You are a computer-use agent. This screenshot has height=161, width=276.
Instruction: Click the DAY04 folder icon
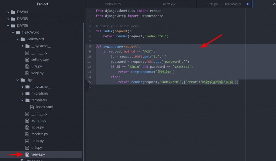click(x=13, y=12)
